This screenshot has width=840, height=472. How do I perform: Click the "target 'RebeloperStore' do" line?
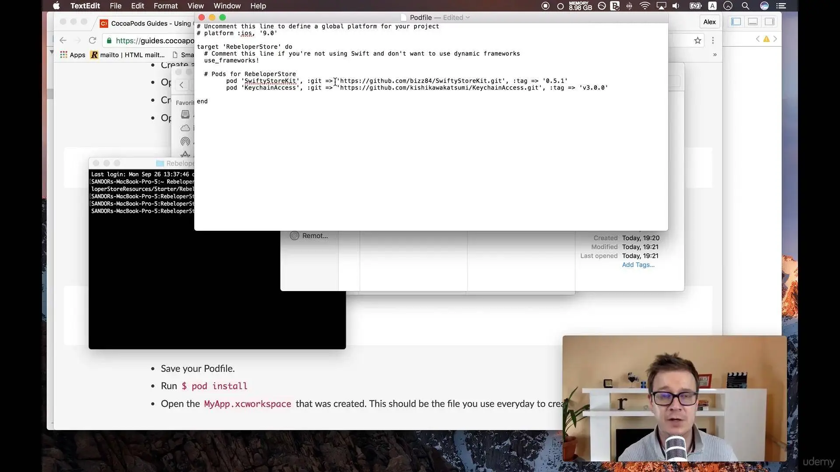pyautogui.click(x=245, y=47)
